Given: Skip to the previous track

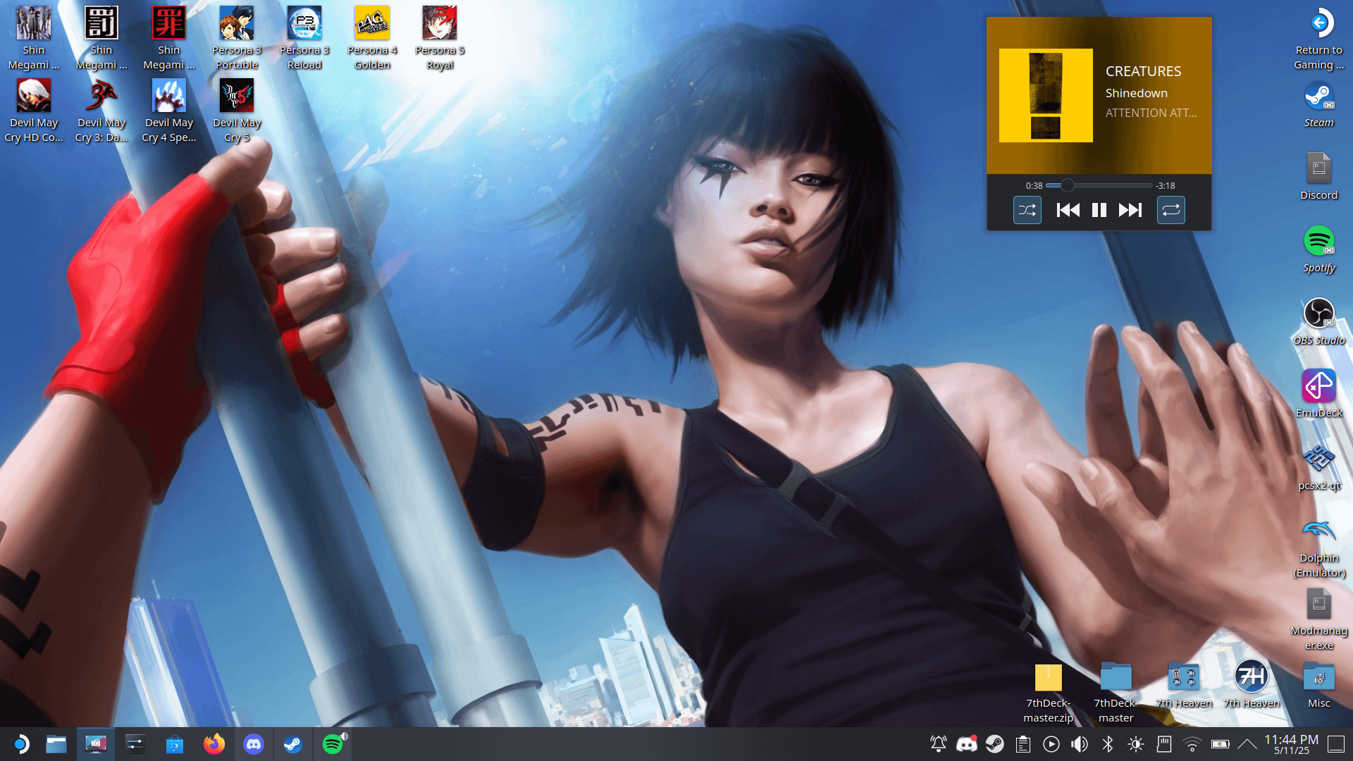Looking at the screenshot, I should click(1068, 210).
